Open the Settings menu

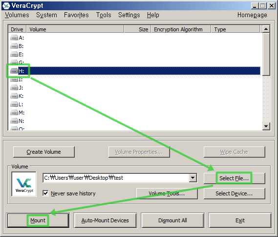point(129,15)
